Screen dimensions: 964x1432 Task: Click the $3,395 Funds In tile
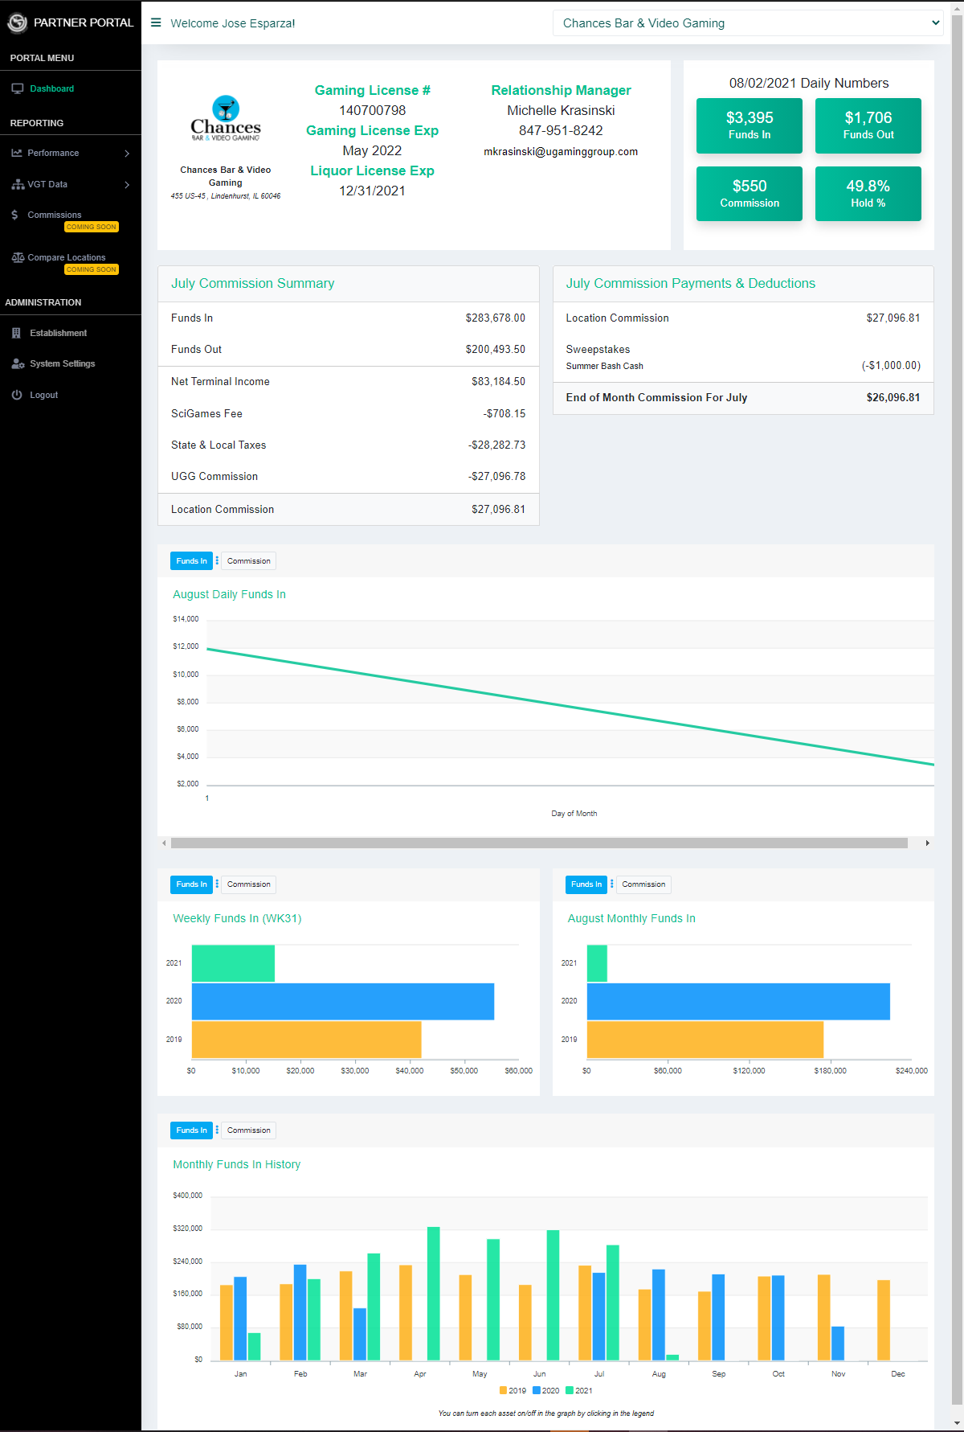[750, 125]
